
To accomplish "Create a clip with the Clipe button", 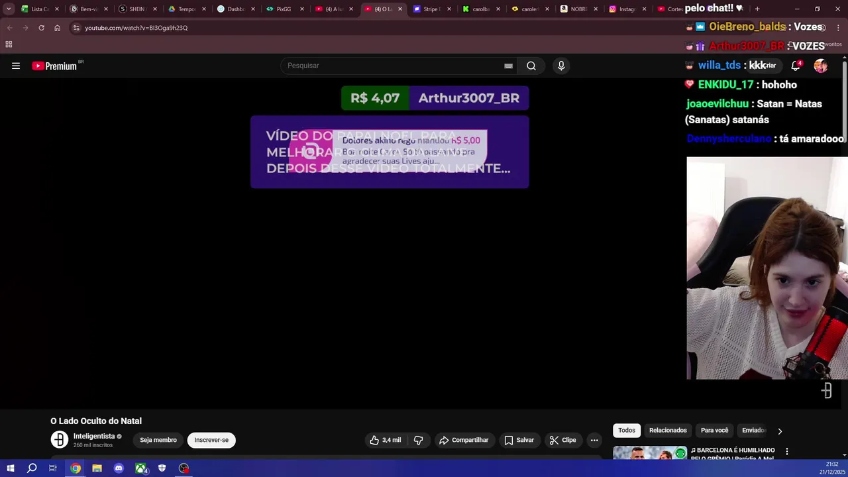I will pos(562,440).
